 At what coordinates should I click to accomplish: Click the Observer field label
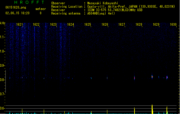click(x=58, y=3)
